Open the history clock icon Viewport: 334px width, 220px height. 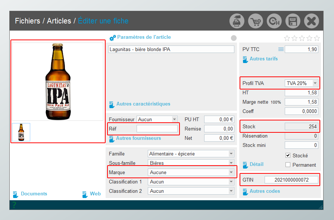tap(274, 21)
